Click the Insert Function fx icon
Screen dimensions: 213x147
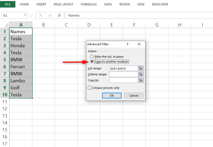click(59, 15)
